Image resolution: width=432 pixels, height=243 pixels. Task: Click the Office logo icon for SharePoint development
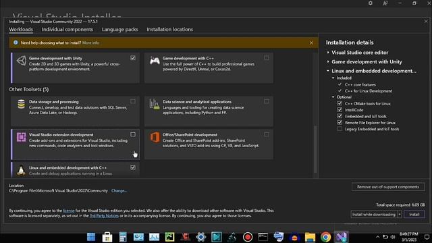[155, 137]
